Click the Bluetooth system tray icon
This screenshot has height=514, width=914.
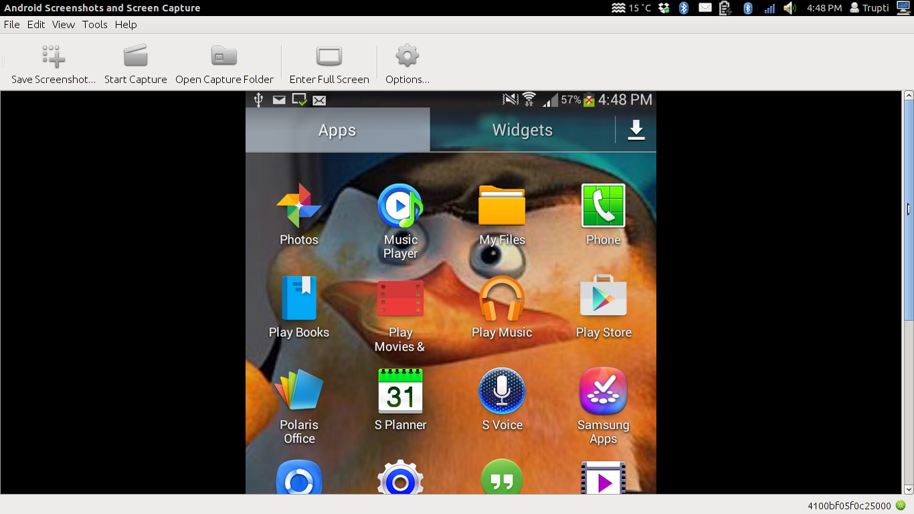683,8
